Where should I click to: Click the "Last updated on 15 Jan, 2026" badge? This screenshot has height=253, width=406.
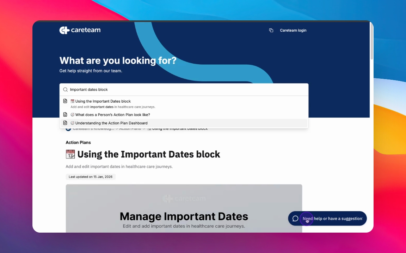(91, 177)
